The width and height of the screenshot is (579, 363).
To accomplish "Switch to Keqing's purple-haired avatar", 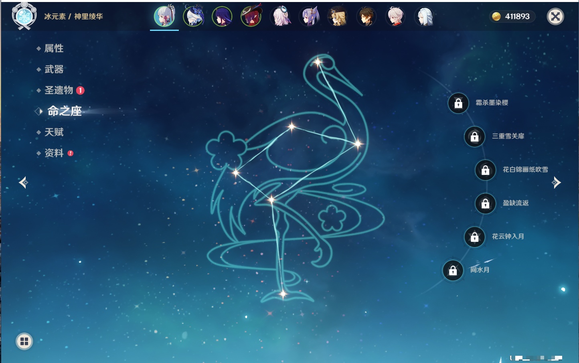I will tap(309, 16).
